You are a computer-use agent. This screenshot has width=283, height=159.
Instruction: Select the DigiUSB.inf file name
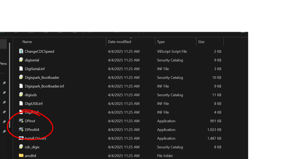click(34, 103)
